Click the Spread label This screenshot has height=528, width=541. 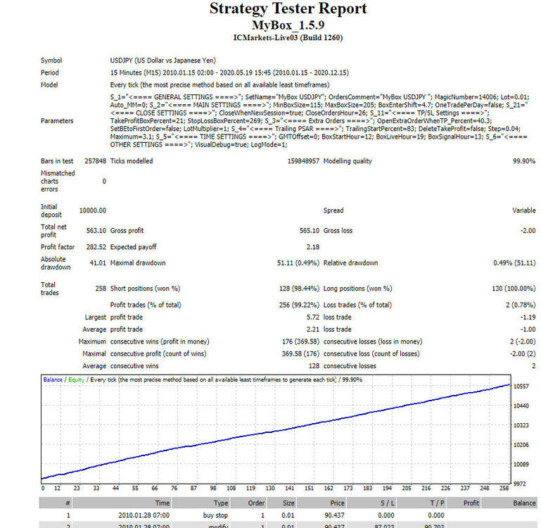(333, 210)
